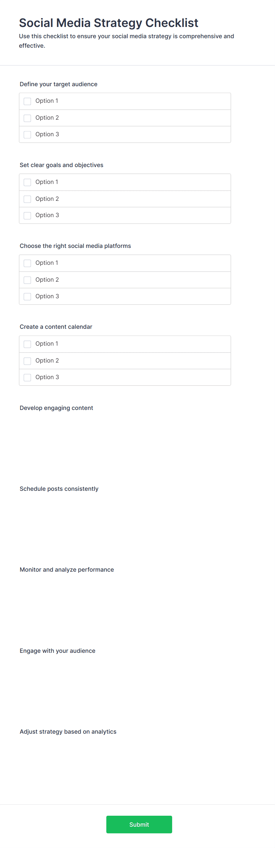
Task: Click the Schedule posts consistently heading
Action: pyautogui.click(x=59, y=489)
